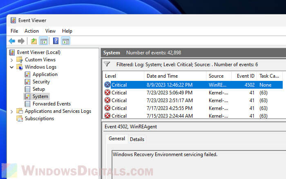Open the Security log
This screenshot has width=286, height=179.
tap(41, 82)
